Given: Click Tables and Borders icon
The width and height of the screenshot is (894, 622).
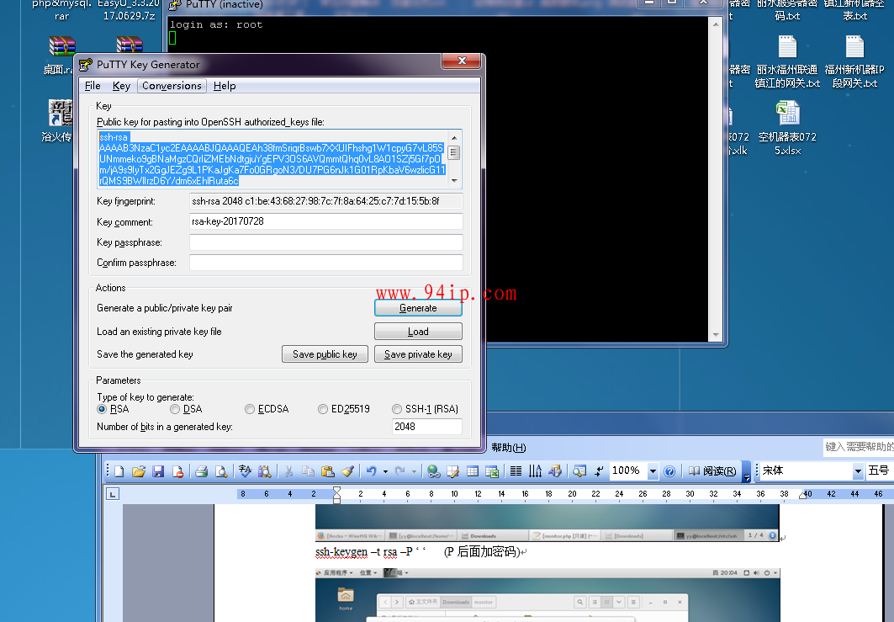Looking at the screenshot, I should click(x=453, y=471).
